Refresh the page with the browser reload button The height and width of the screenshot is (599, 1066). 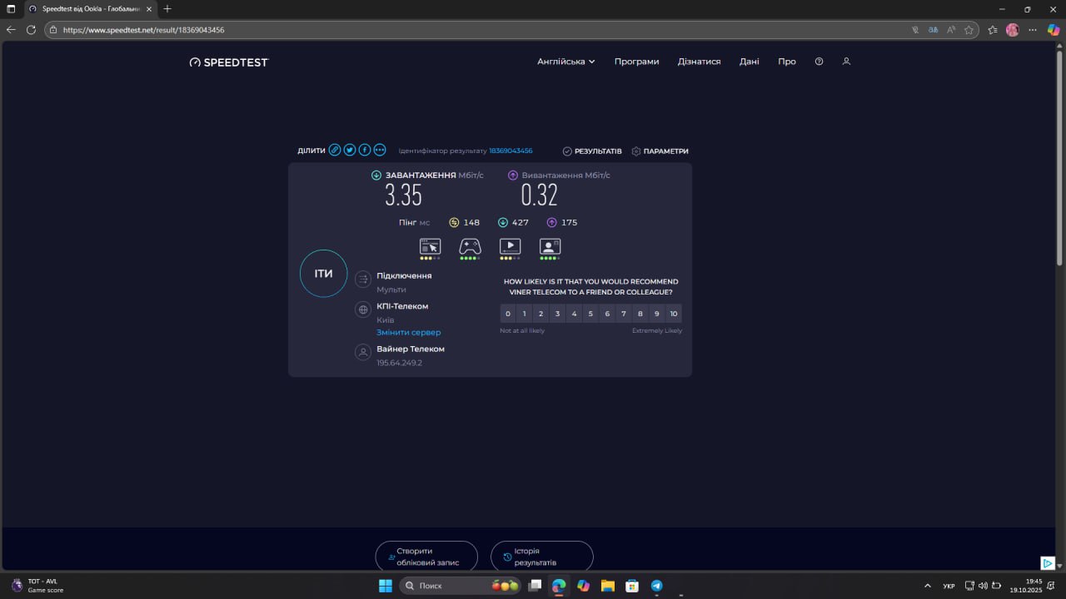pos(31,29)
